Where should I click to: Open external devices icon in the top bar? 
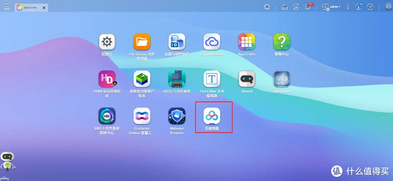[x=296, y=7]
